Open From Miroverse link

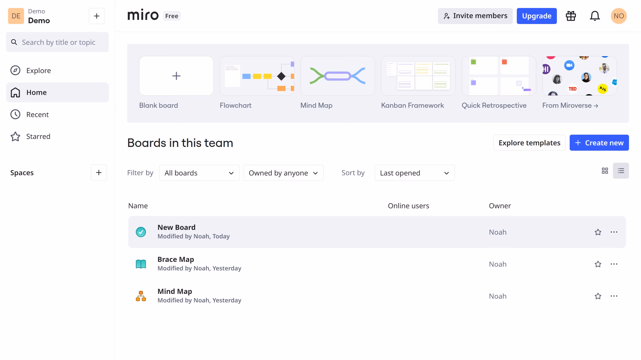click(x=570, y=105)
